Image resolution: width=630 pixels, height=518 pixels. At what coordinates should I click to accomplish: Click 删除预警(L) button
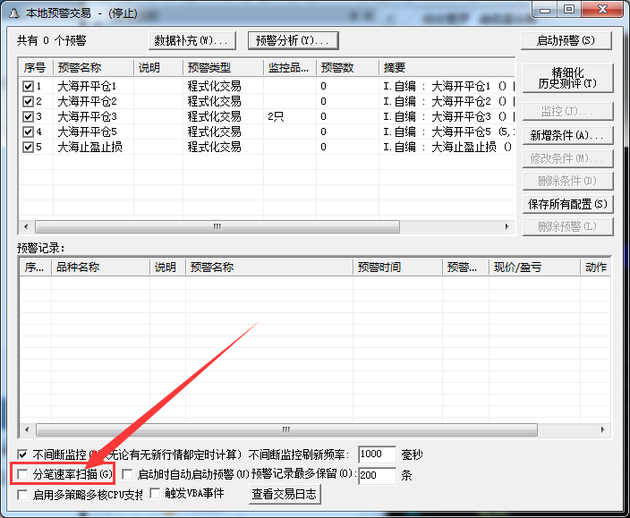point(567,226)
